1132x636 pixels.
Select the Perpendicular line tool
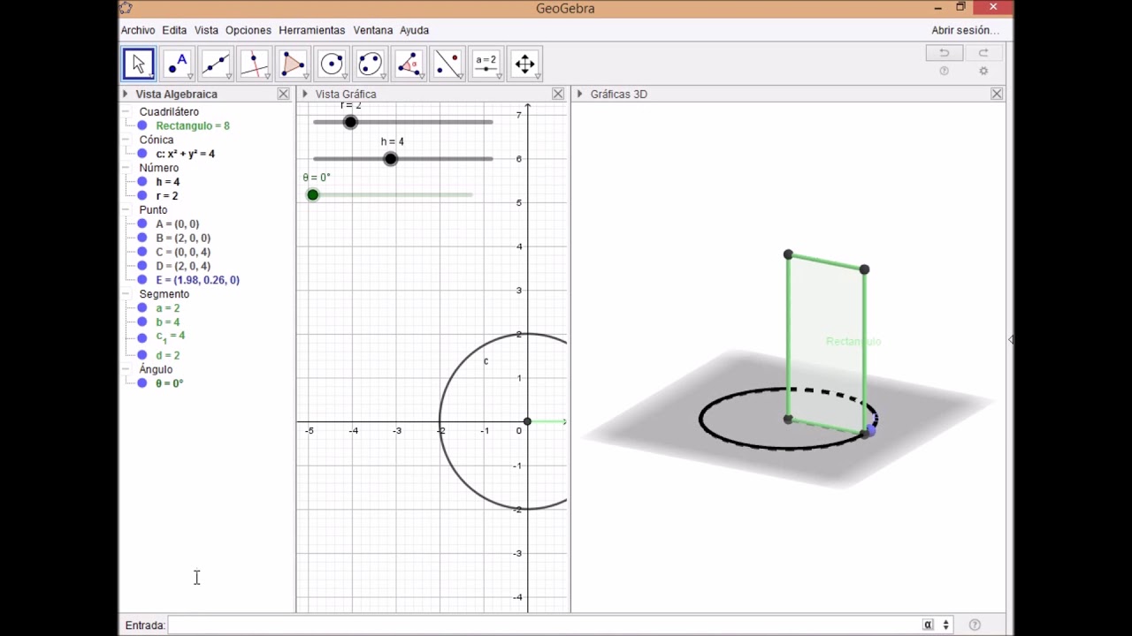[x=255, y=64]
